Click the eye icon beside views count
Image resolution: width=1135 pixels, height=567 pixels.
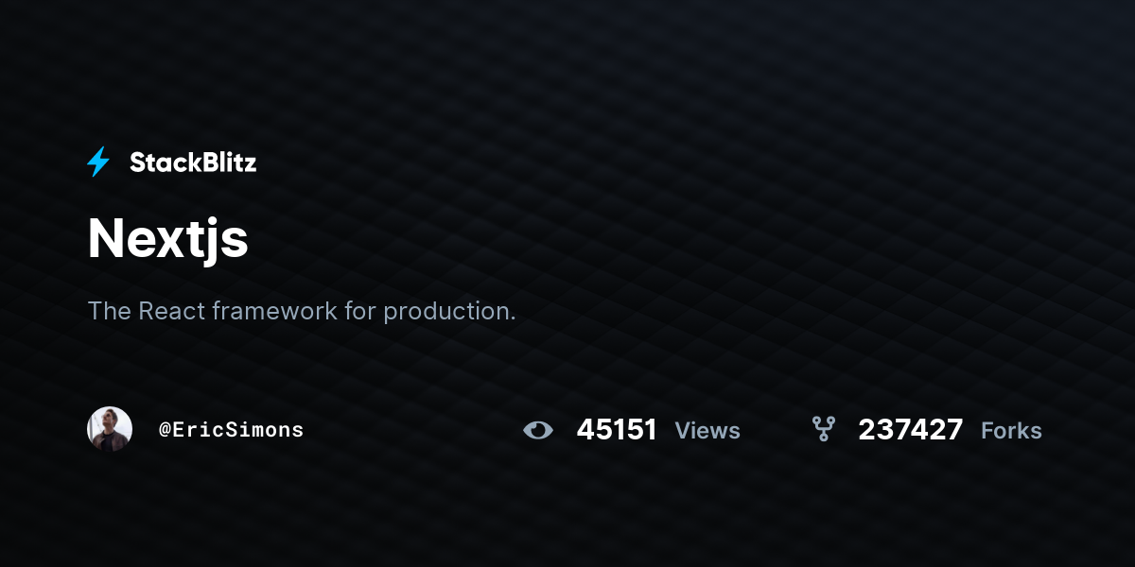(538, 431)
